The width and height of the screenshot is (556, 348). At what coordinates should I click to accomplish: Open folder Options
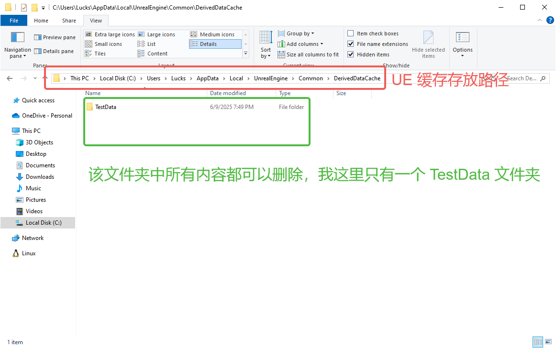point(462,44)
